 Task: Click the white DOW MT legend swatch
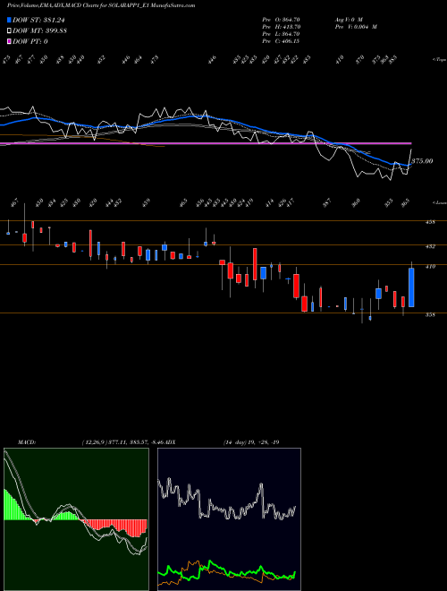(x=9, y=30)
